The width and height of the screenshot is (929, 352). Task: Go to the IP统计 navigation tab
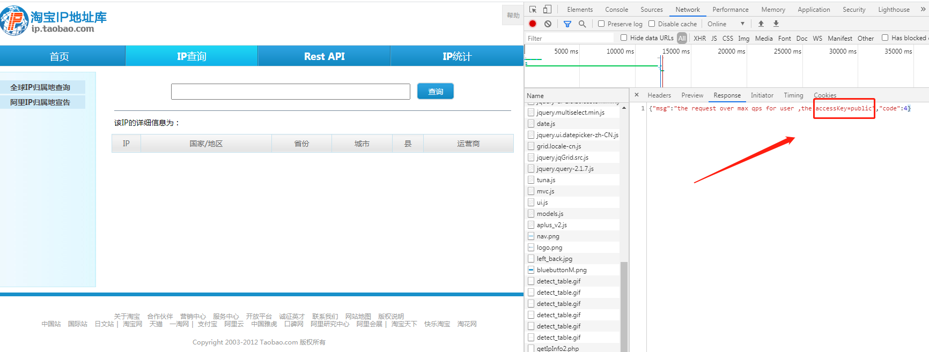[457, 56]
